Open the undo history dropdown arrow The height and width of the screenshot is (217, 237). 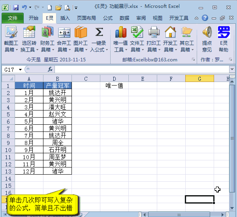pos(31,7)
